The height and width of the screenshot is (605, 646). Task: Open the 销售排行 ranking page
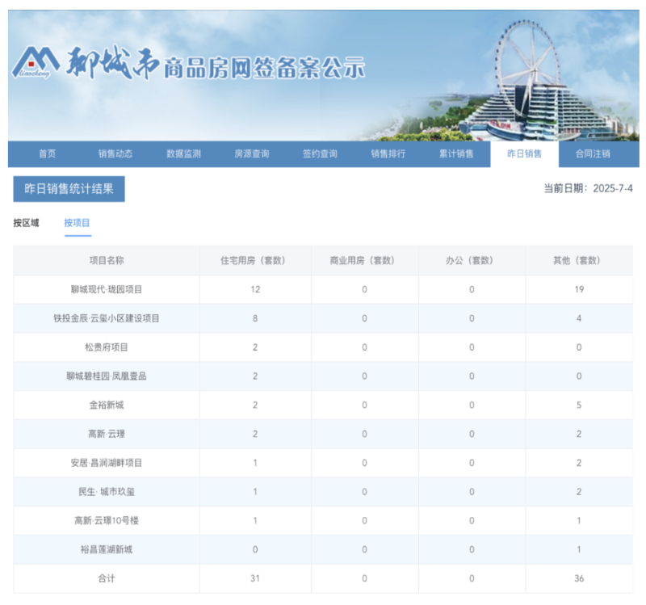click(390, 153)
